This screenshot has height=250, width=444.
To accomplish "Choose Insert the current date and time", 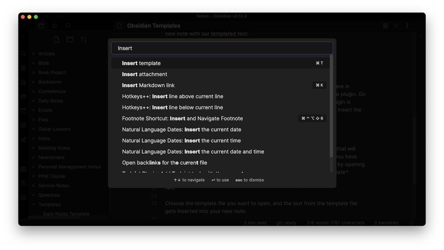I will (x=220, y=152).
